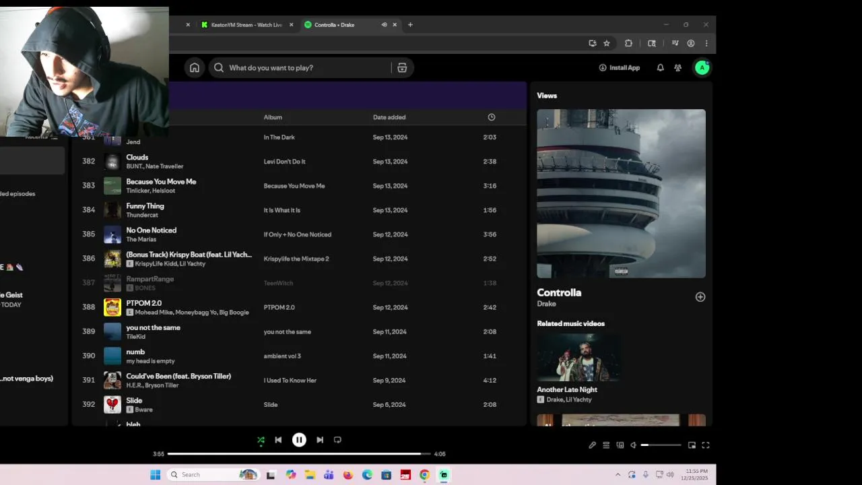This screenshot has height=485, width=862.
Task: Open The Marías artist link
Action: click(141, 239)
